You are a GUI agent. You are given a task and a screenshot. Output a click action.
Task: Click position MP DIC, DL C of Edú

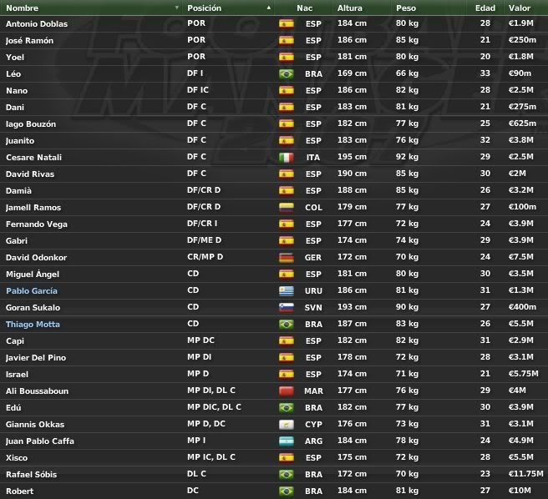click(214, 407)
